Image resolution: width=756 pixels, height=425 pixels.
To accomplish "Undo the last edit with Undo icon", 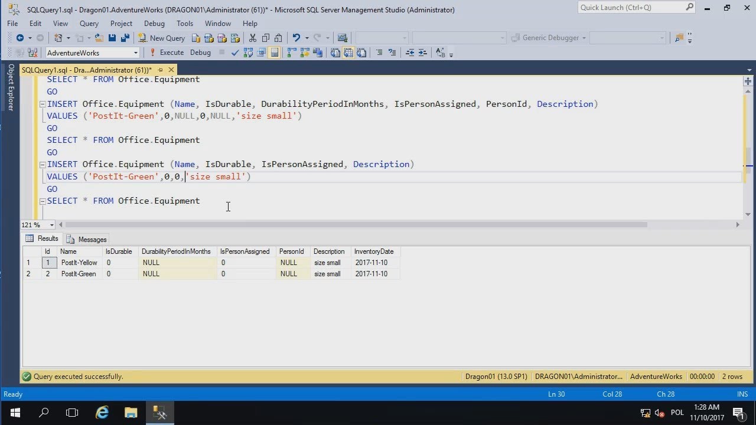I will [296, 38].
